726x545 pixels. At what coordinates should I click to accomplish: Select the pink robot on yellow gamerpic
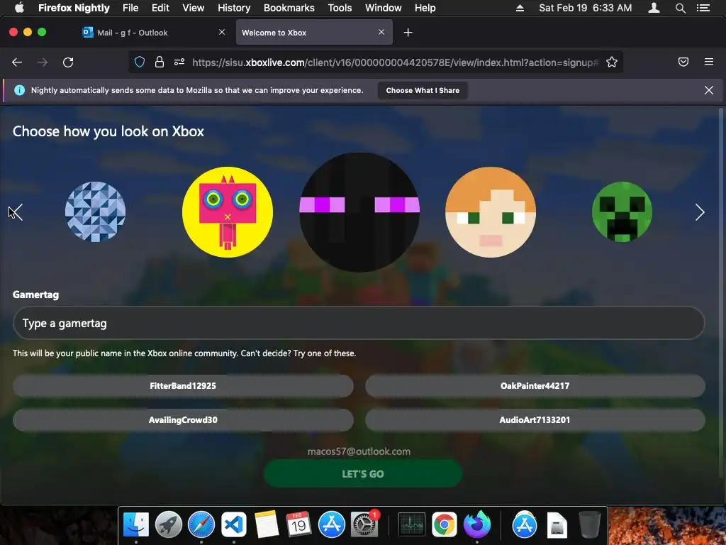[228, 212]
